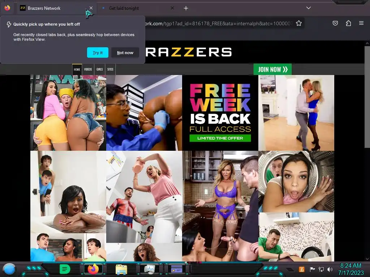Click the Try it button
The width and height of the screenshot is (370, 277).
click(x=98, y=53)
